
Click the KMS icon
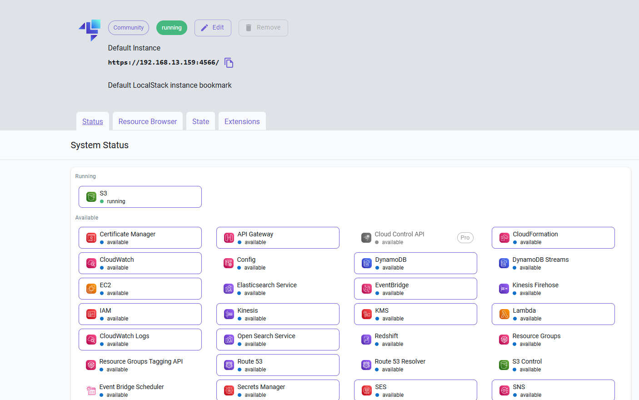pos(367,314)
